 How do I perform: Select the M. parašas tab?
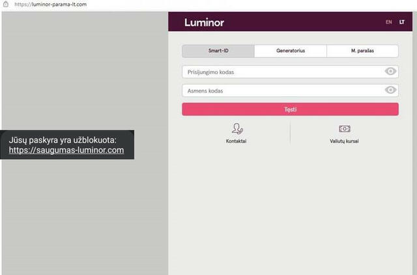362,51
